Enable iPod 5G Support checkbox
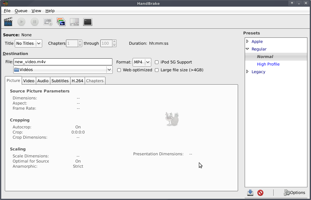The height and width of the screenshot is (200, 311). (157, 62)
